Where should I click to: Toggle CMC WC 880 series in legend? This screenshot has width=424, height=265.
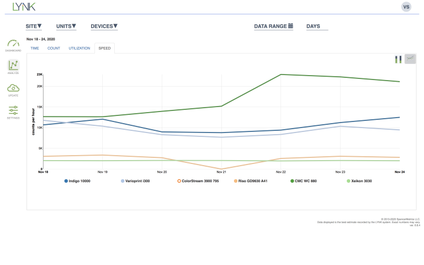[x=304, y=181]
